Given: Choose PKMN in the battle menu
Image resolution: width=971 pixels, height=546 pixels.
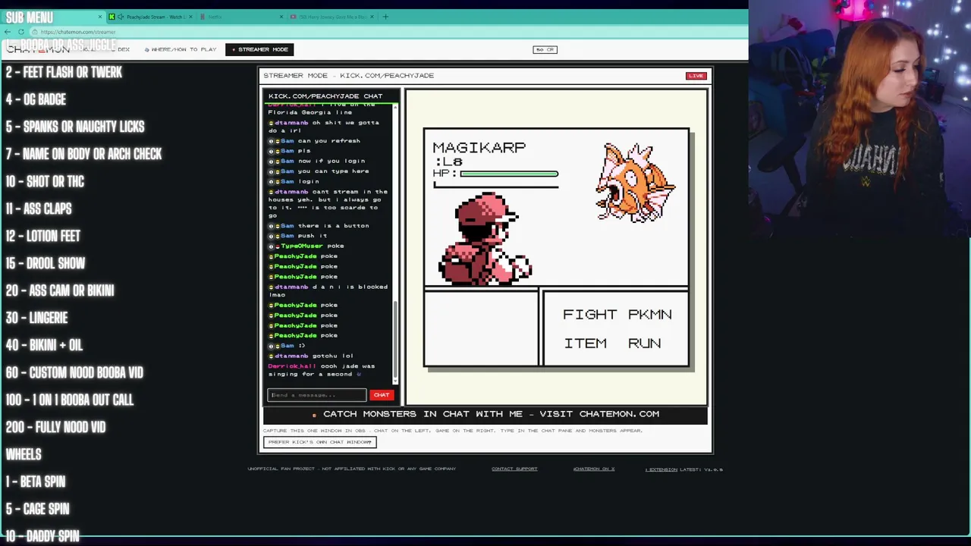Looking at the screenshot, I should tap(650, 315).
